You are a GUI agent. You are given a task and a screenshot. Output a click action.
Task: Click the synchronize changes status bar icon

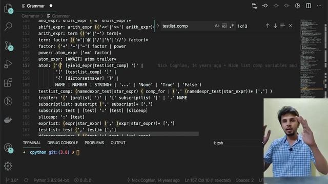(26, 180)
